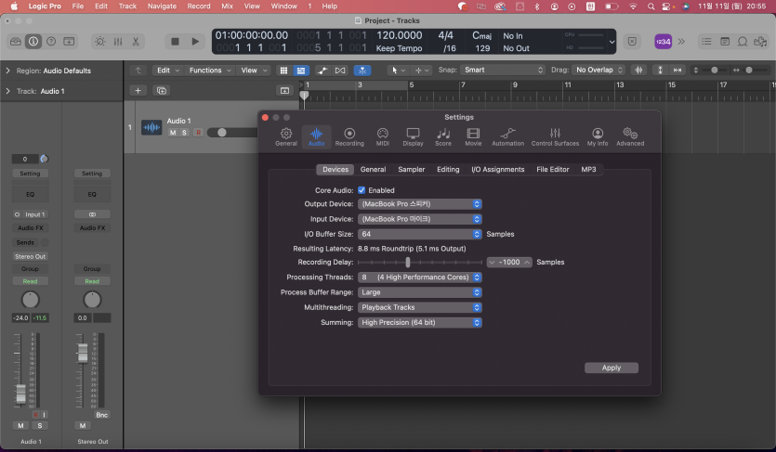Screen dimensions: 776x452
Task: Open the Control Surfaces settings pane
Action: click(x=555, y=136)
